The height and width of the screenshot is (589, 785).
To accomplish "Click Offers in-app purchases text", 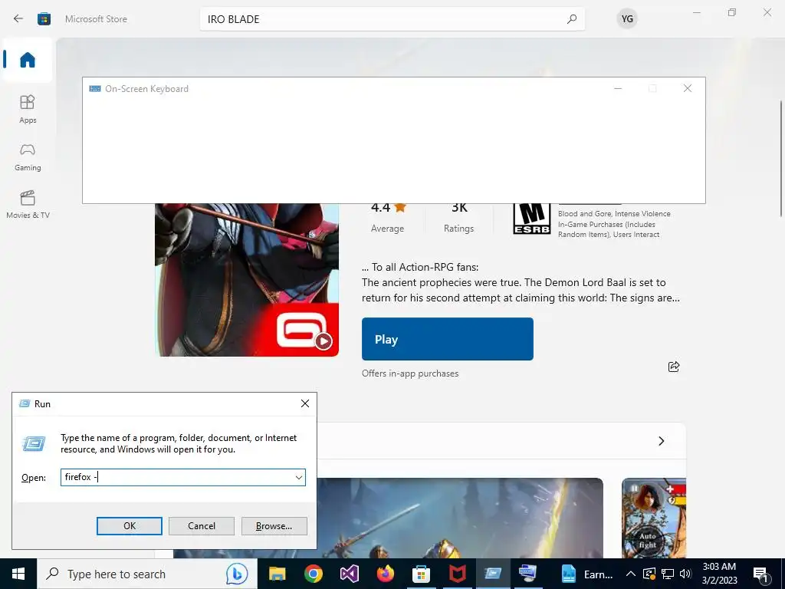I will click(x=410, y=373).
